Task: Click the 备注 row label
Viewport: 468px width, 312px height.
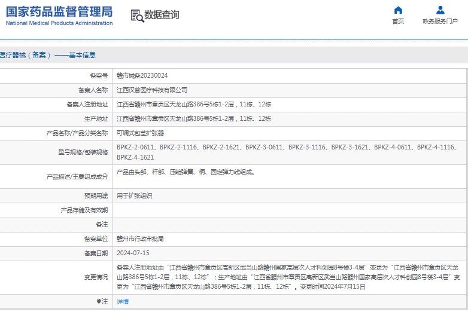Action: coord(102,224)
